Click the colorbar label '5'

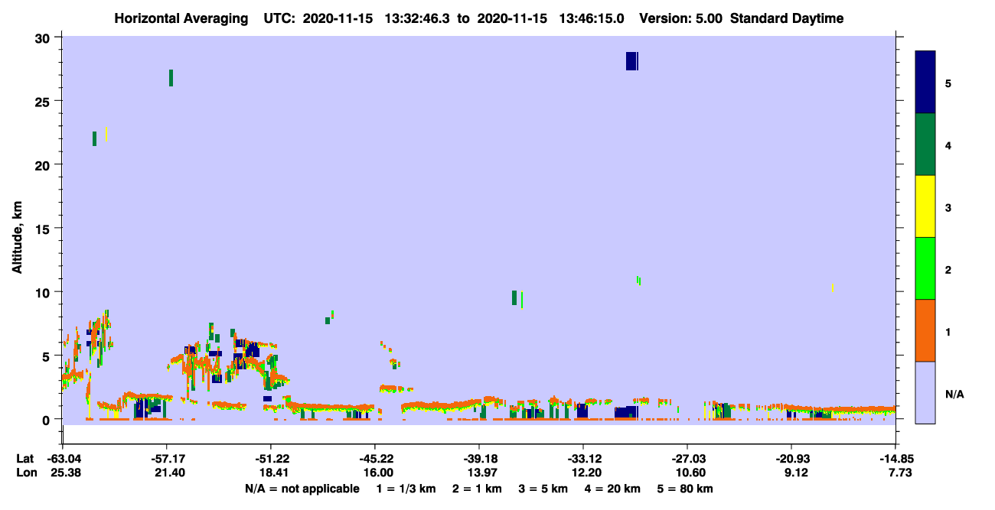click(948, 83)
